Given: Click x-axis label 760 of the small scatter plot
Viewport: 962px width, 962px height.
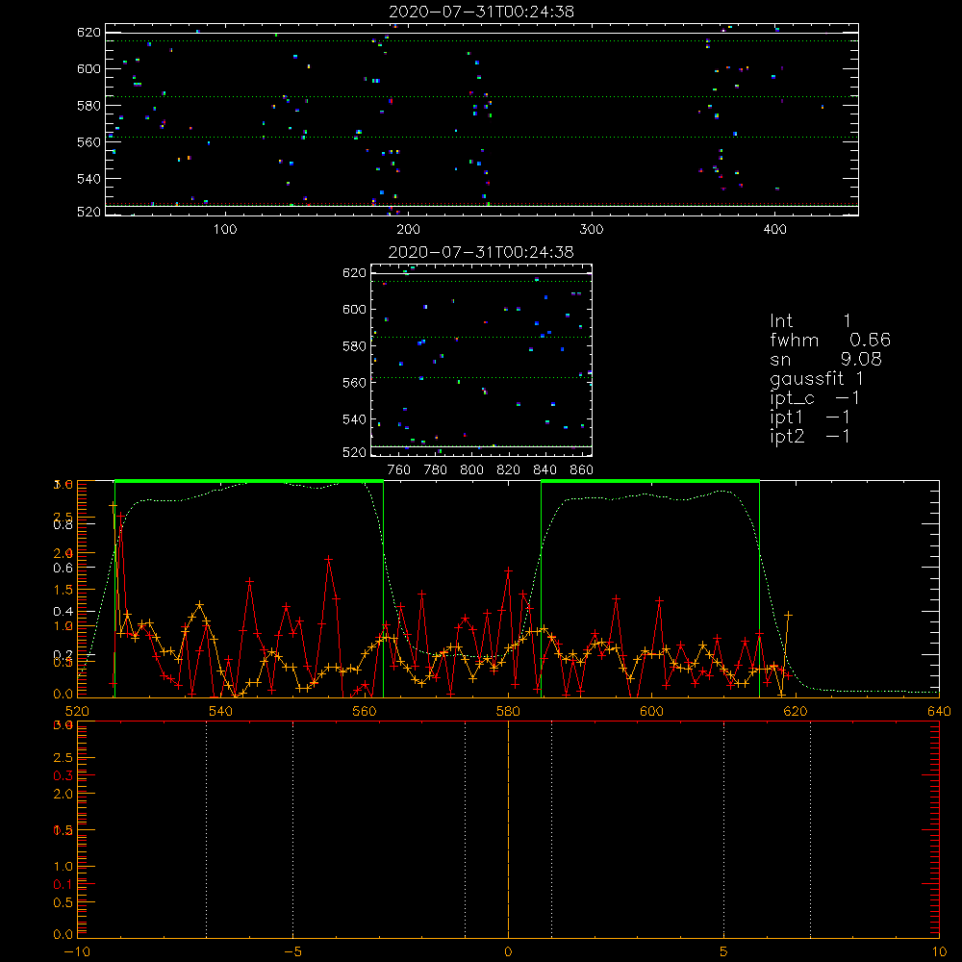Looking at the screenshot, I should [x=399, y=470].
